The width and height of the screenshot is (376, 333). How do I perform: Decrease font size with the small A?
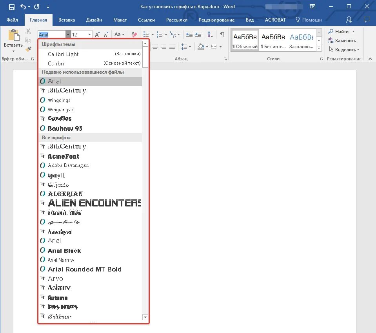106,34
